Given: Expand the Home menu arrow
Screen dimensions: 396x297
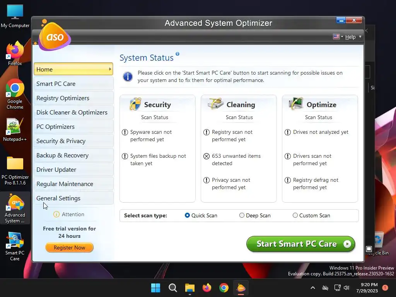Looking at the screenshot, I should coord(110,69).
